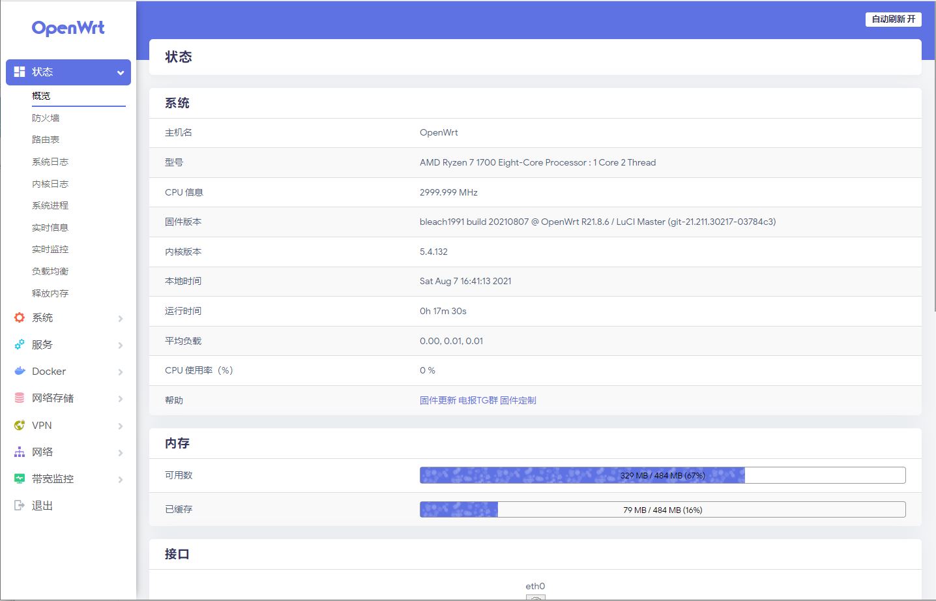Collapse the 状态 menu chevron
The width and height of the screenshot is (936, 601).
(121, 73)
